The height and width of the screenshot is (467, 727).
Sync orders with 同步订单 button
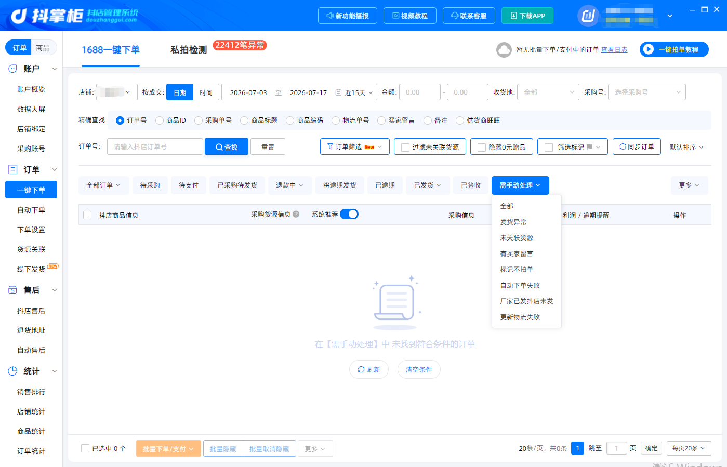[x=637, y=146]
